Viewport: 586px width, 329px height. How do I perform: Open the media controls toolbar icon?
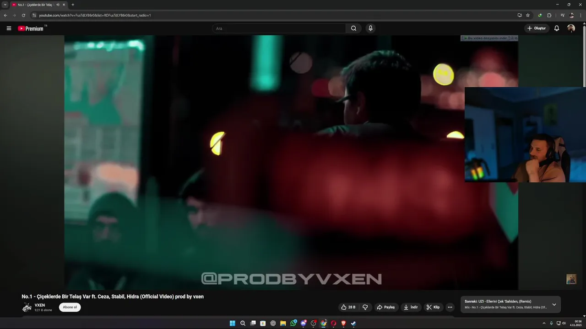563,15
